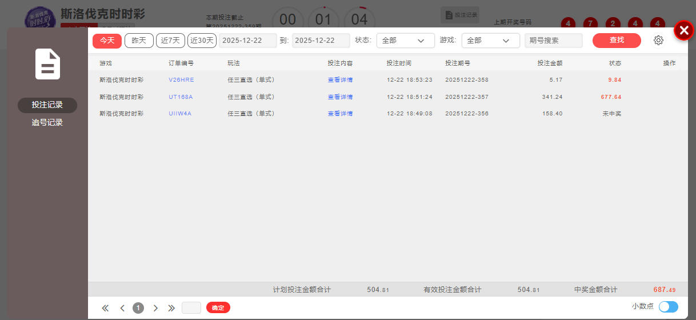Expand the 状态 dropdown
The image size is (696, 320).
click(405, 41)
